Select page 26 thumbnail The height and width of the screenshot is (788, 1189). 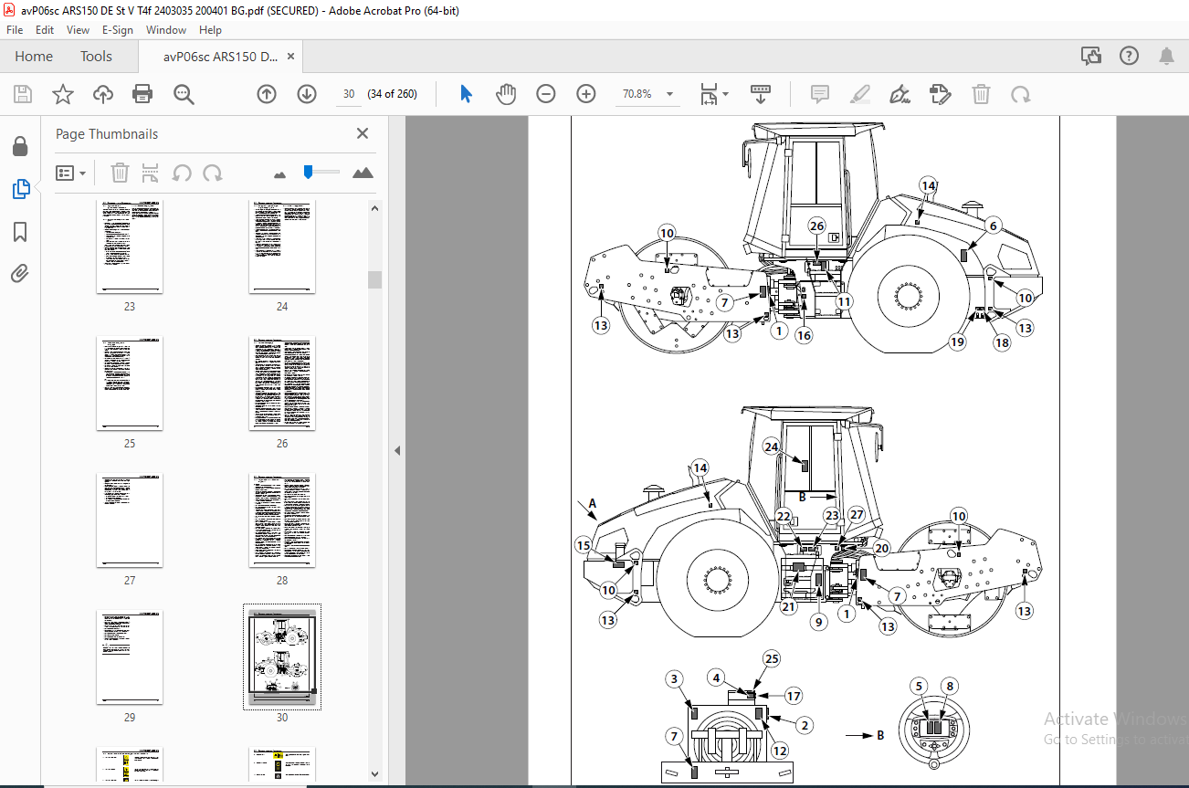click(x=282, y=383)
